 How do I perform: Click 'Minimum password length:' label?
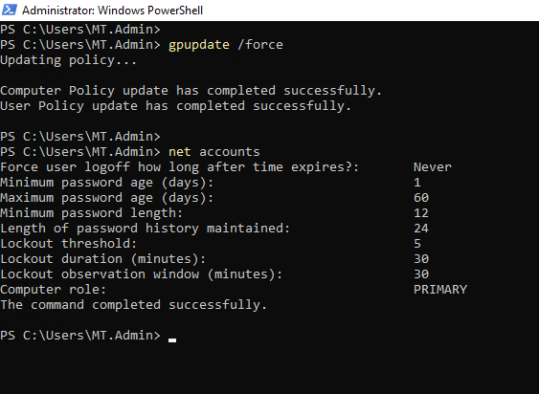(x=92, y=213)
